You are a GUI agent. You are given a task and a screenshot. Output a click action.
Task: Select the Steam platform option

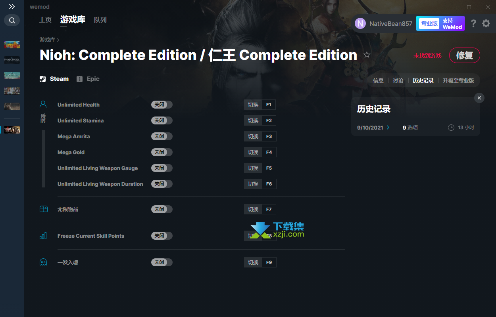[54, 79]
